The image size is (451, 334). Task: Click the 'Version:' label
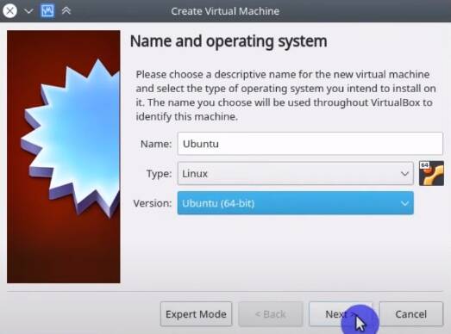[x=153, y=203]
